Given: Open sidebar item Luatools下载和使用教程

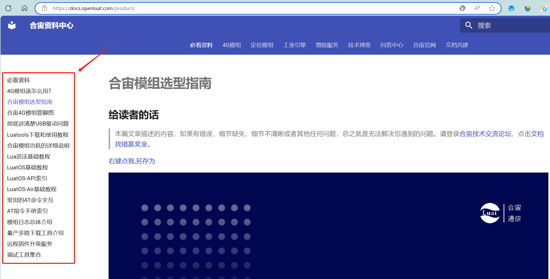Looking at the screenshot, I should (x=38, y=135).
